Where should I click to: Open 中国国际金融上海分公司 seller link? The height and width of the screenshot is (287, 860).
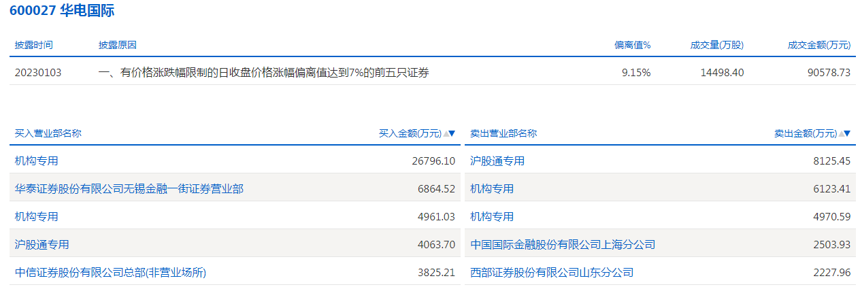[x=563, y=245]
